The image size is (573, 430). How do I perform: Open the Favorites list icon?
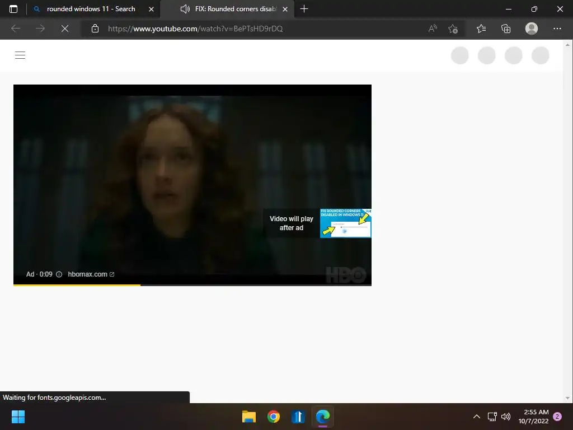point(481,29)
